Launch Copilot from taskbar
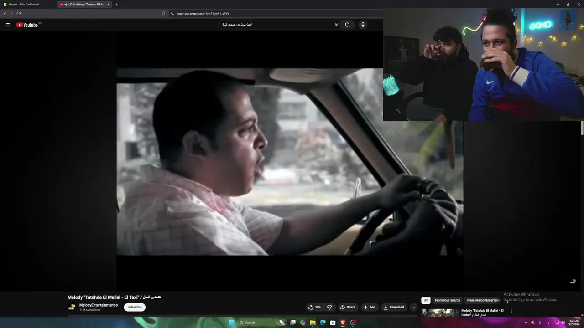584x328 pixels. coord(302,323)
